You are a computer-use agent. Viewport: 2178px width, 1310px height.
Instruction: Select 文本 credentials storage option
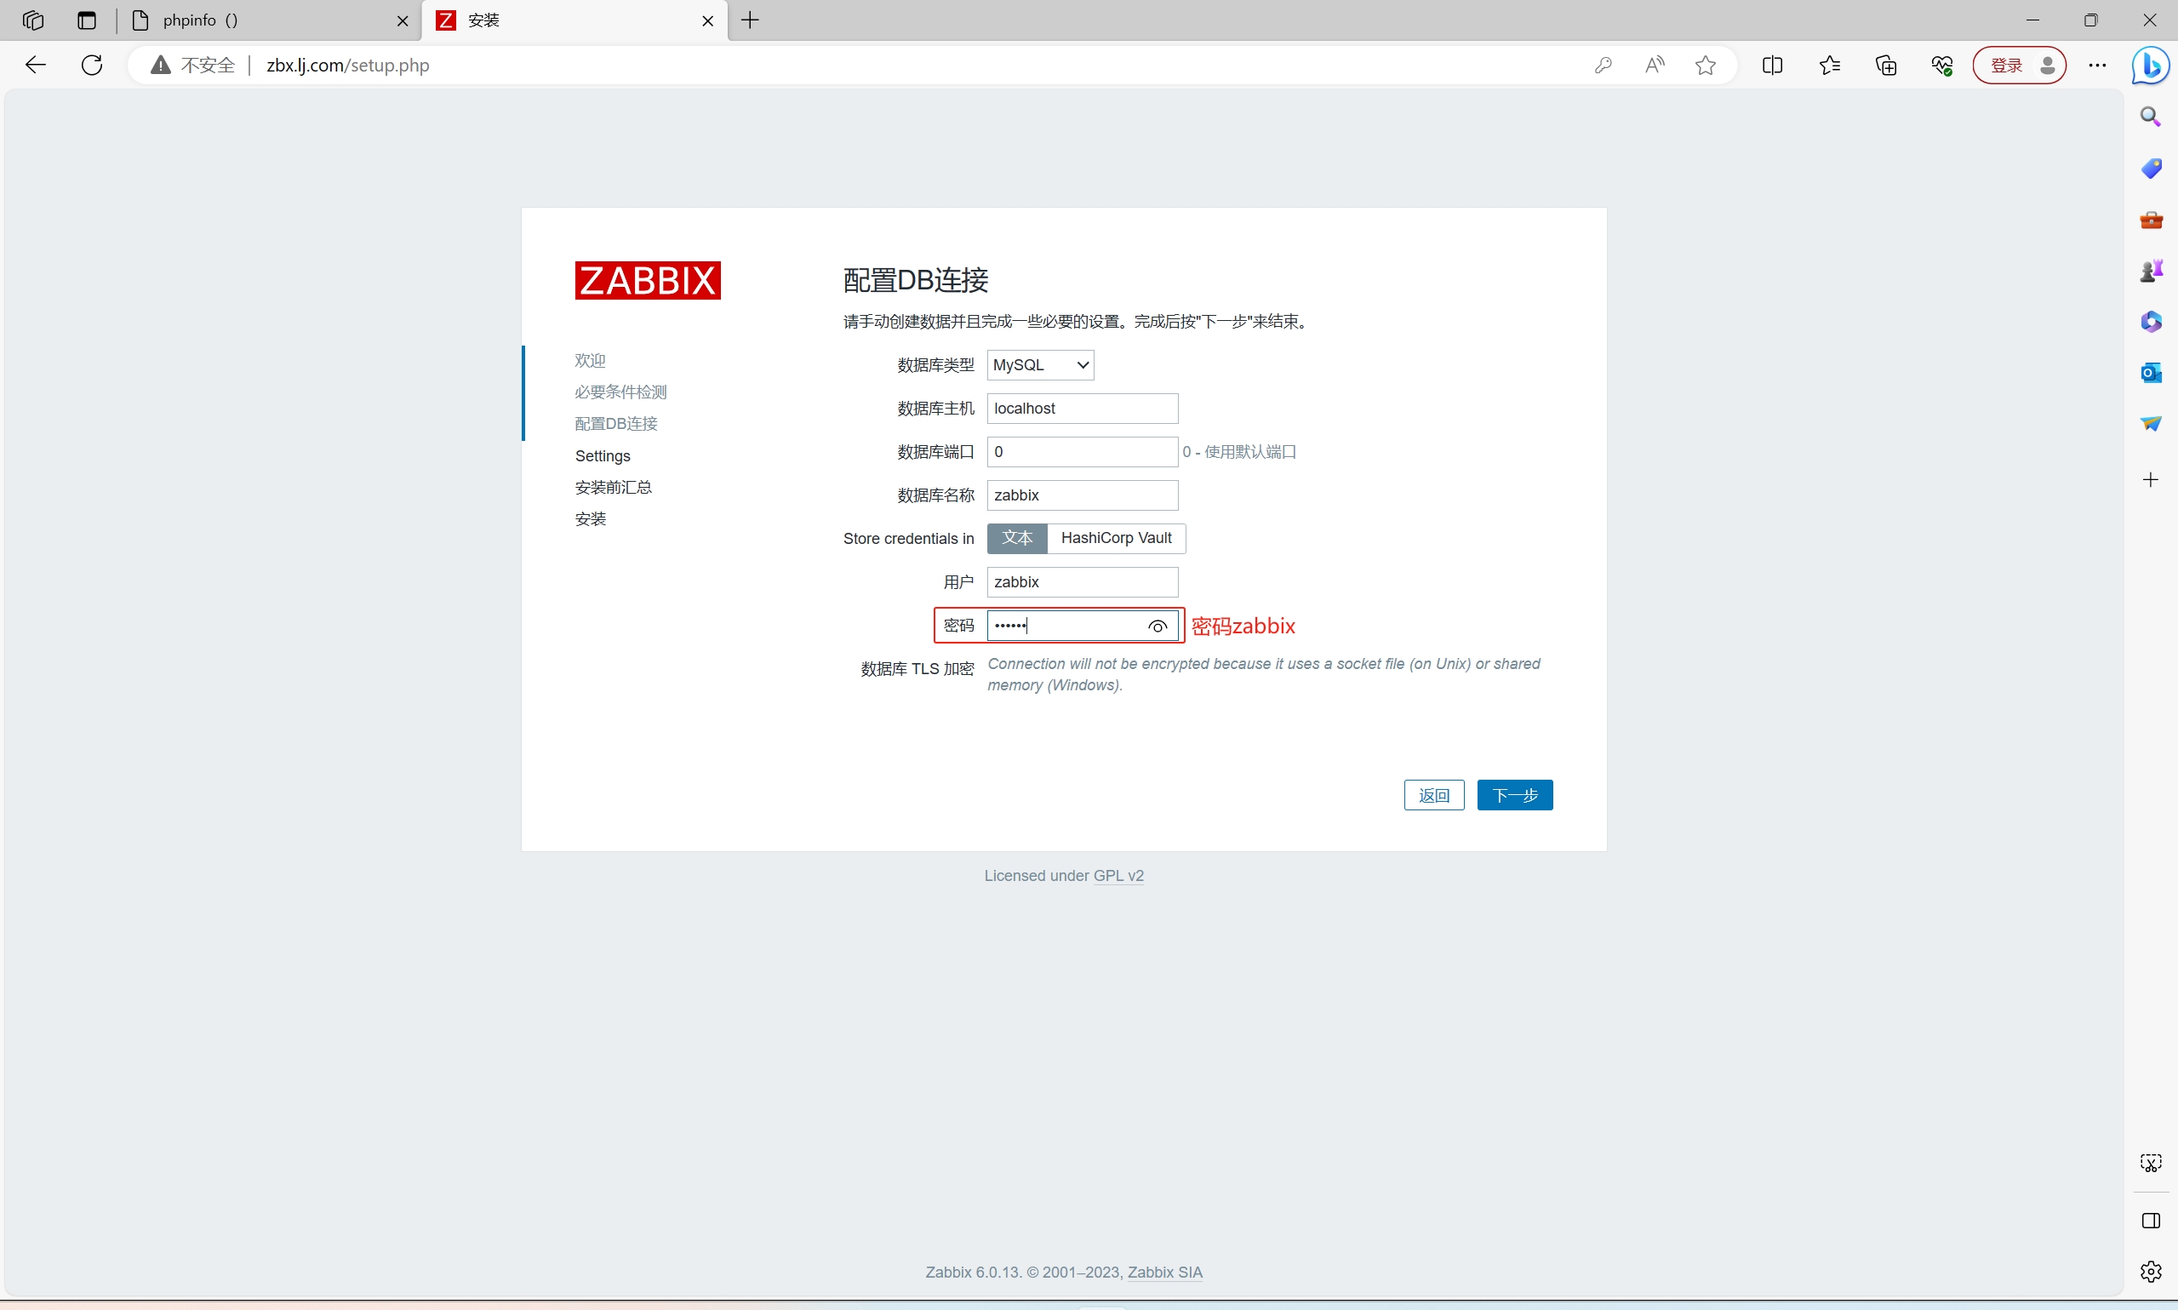click(1016, 538)
